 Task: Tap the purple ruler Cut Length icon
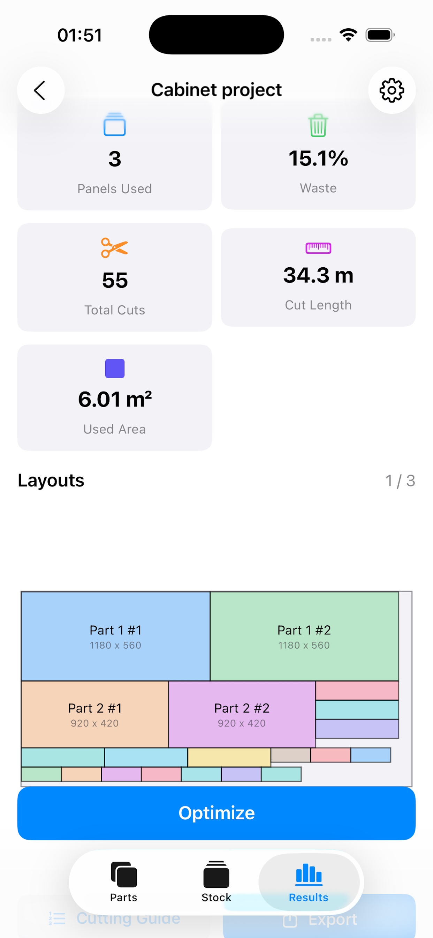[x=318, y=248]
